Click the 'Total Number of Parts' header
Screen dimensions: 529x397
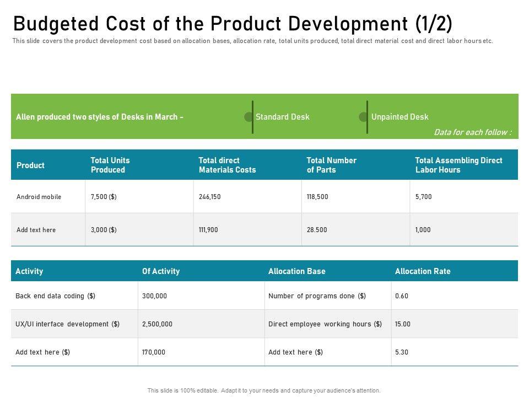point(331,165)
